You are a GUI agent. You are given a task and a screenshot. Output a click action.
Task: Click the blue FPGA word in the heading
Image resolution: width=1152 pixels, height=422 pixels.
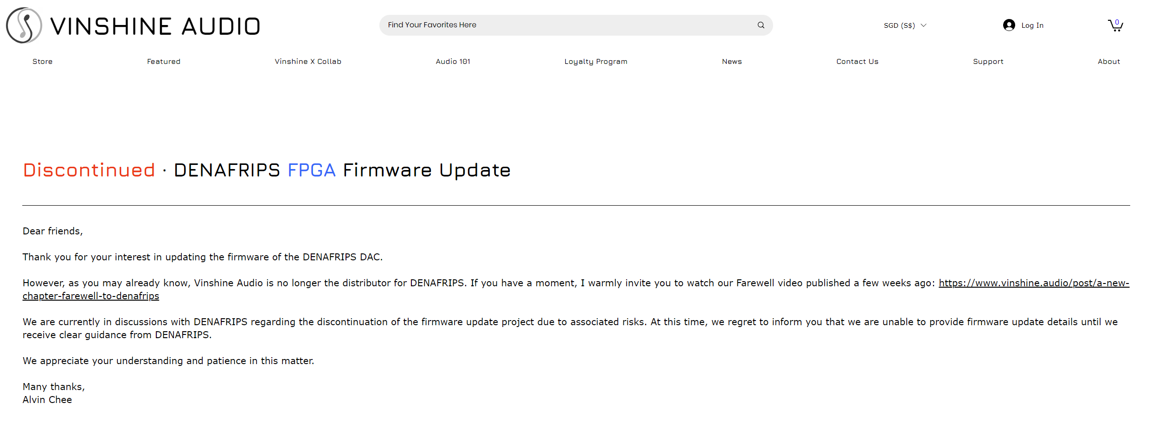pyautogui.click(x=311, y=170)
